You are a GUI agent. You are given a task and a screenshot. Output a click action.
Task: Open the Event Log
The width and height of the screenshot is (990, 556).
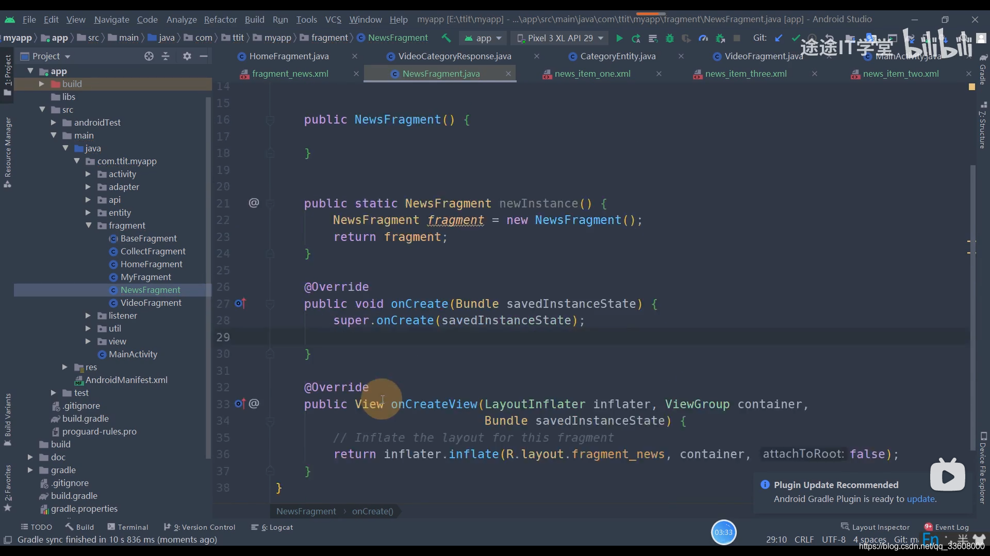tap(946, 527)
